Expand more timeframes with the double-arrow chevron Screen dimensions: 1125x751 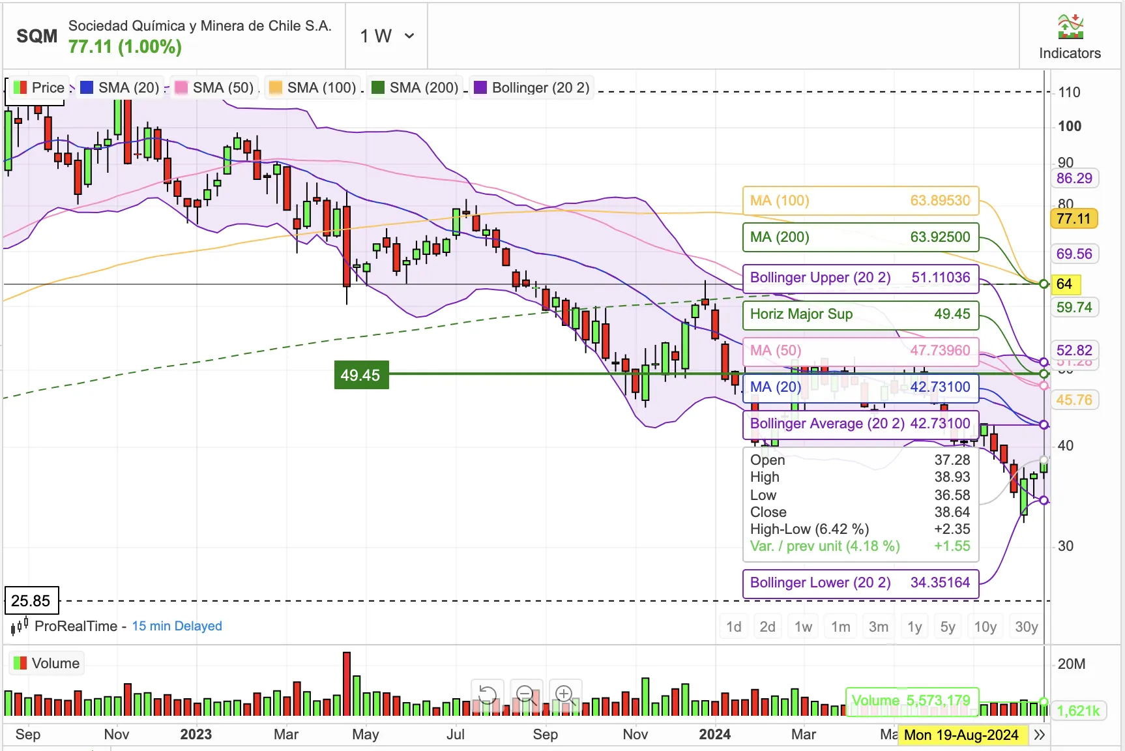(1041, 734)
